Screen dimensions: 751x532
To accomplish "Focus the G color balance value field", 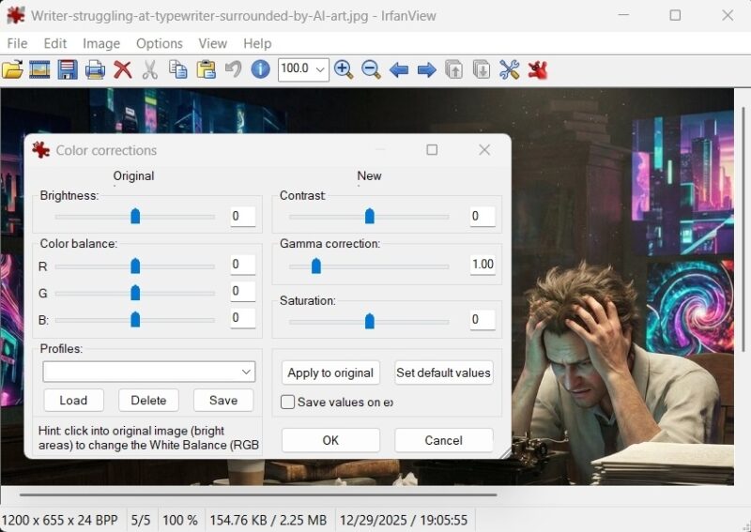I will click(243, 292).
